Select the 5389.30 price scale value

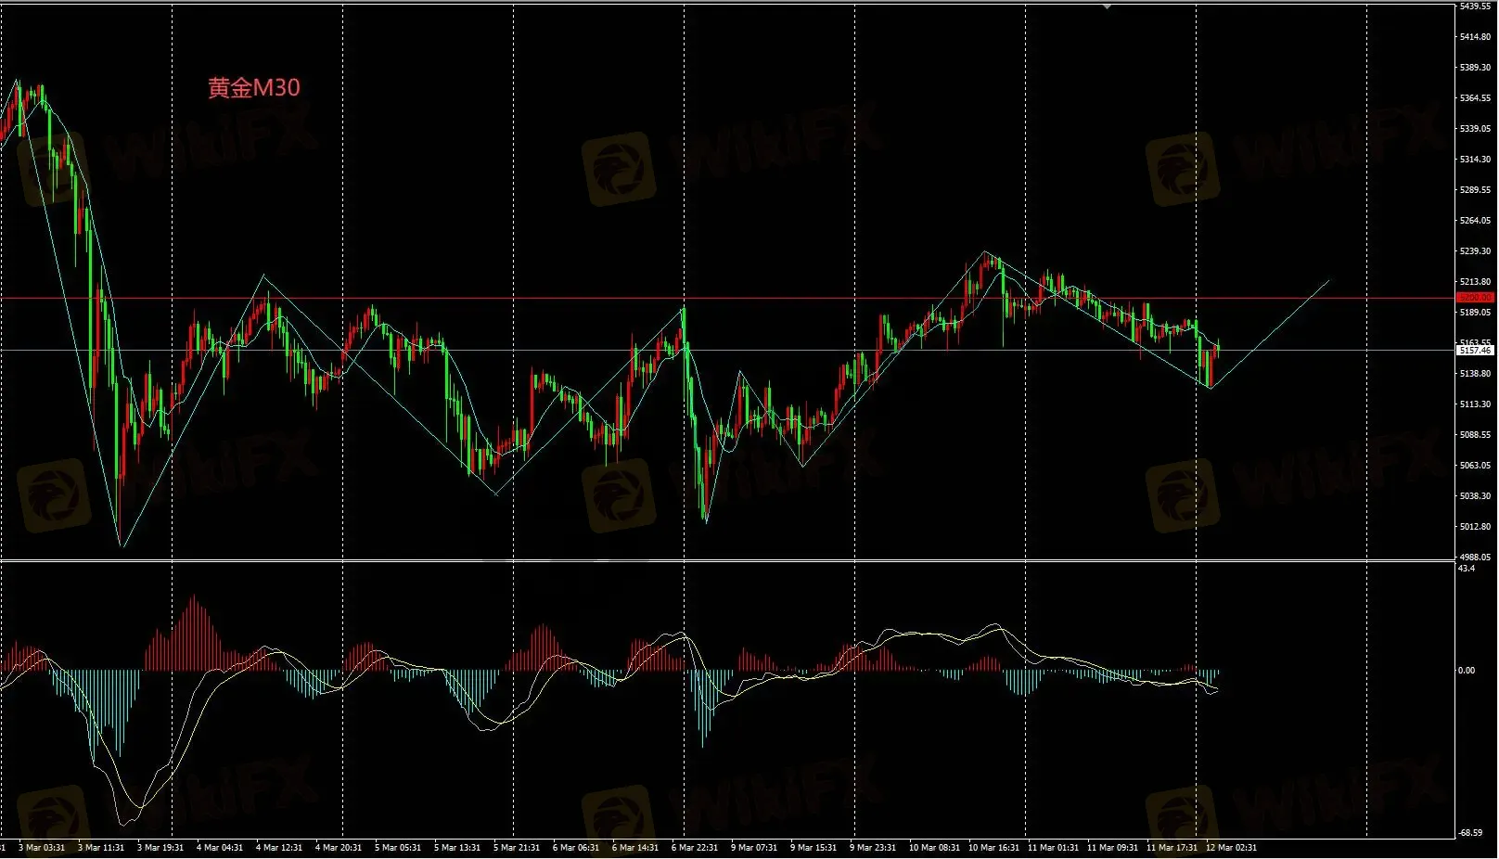(1475, 68)
